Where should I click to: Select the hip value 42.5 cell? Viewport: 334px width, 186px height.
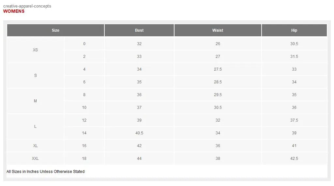click(294, 159)
